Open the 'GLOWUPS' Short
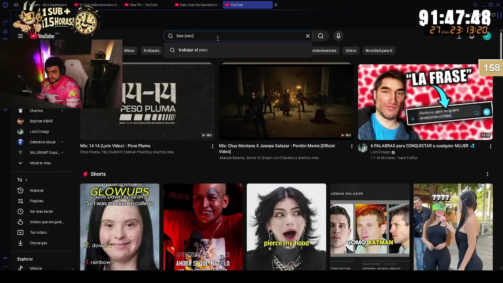This screenshot has height=283, width=503. coord(120,227)
